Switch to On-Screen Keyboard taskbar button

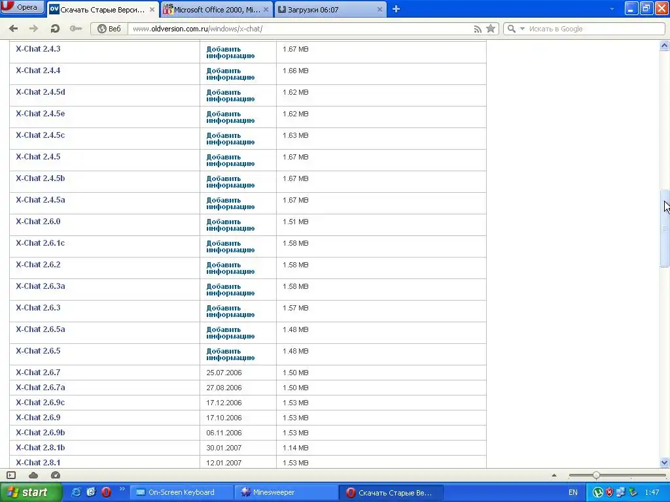coord(181,492)
